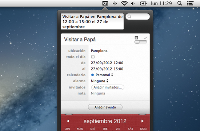Click the calendar event type icon

[136, 38]
